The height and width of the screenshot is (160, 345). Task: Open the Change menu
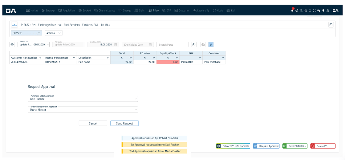[125, 11]
